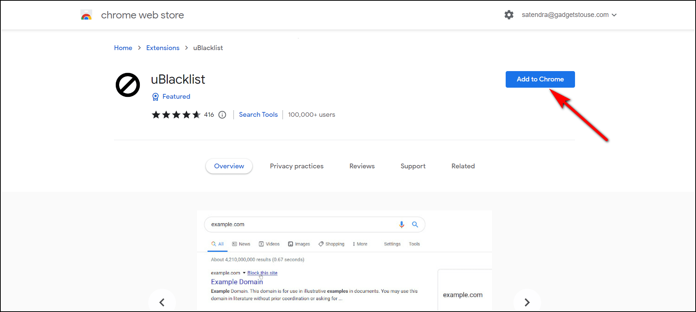Click the uBlacklist extension title heading
The image size is (696, 312).
tap(178, 79)
